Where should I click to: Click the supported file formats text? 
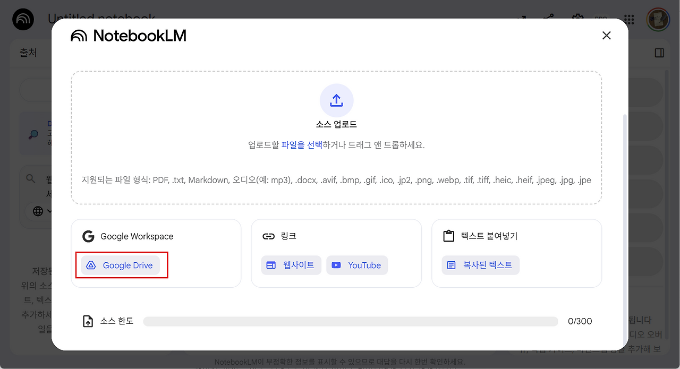(336, 180)
